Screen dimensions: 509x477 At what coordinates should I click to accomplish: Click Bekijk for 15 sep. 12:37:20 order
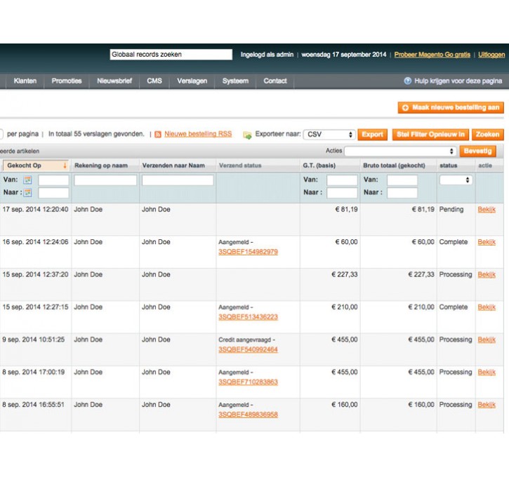(x=487, y=275)
